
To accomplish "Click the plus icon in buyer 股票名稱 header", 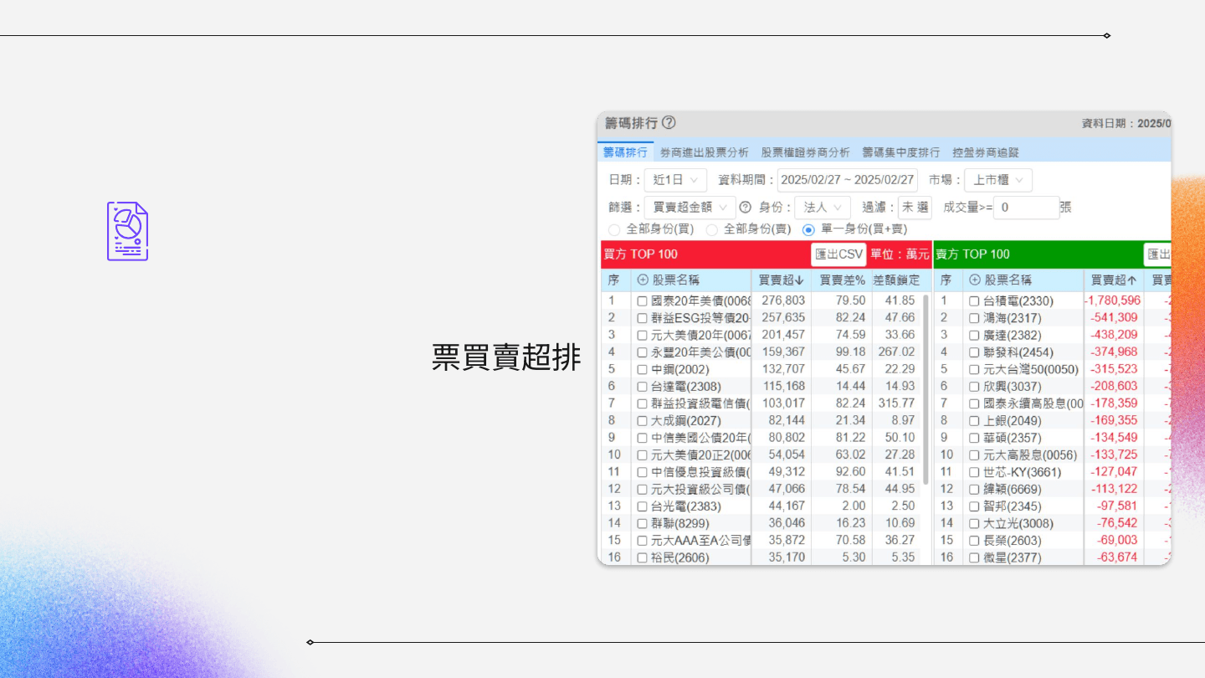I will [x=643, y=280].
